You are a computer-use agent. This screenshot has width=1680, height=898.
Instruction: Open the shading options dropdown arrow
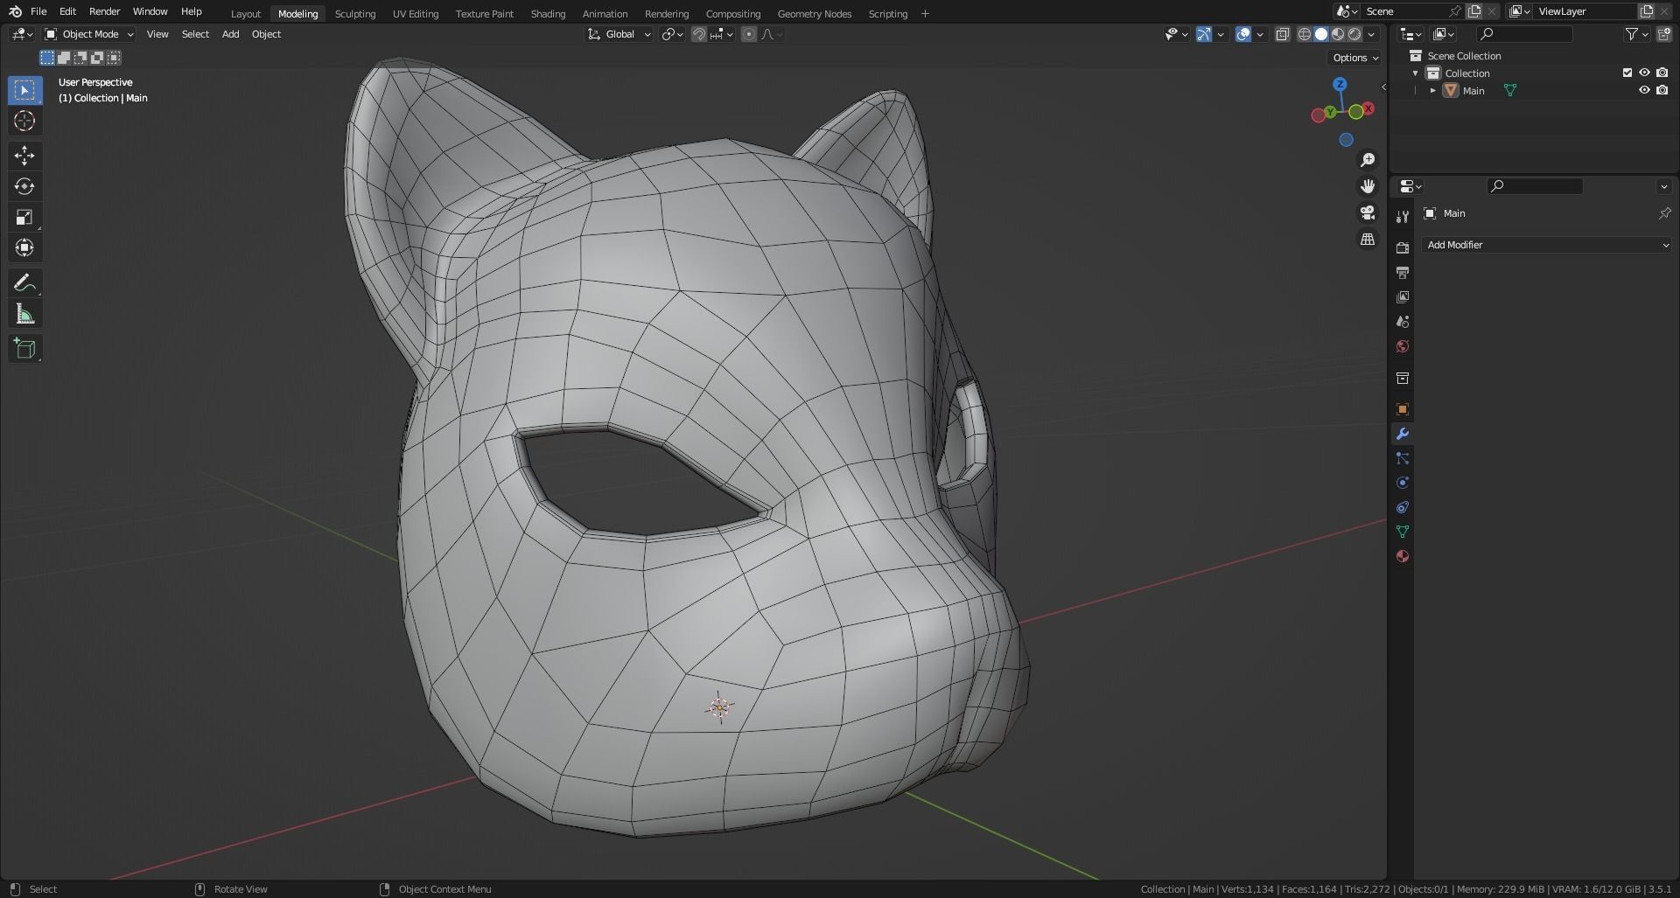1371,34
